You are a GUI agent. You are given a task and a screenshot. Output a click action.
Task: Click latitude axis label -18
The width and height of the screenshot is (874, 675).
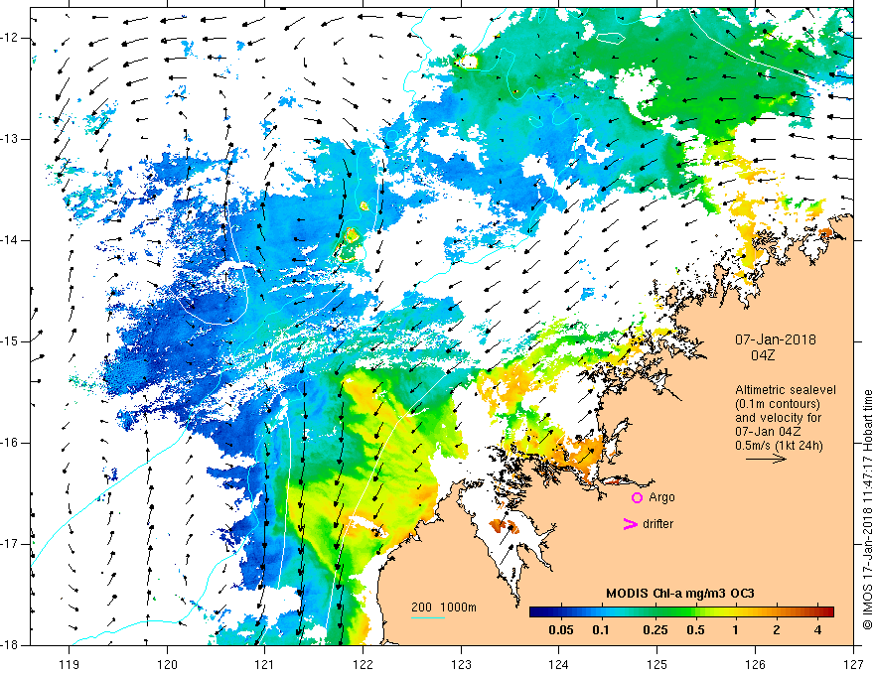pyautogui.click(x=11, y=645)
